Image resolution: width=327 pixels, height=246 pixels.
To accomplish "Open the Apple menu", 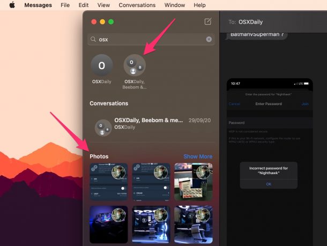I will (x=12, y=5).
